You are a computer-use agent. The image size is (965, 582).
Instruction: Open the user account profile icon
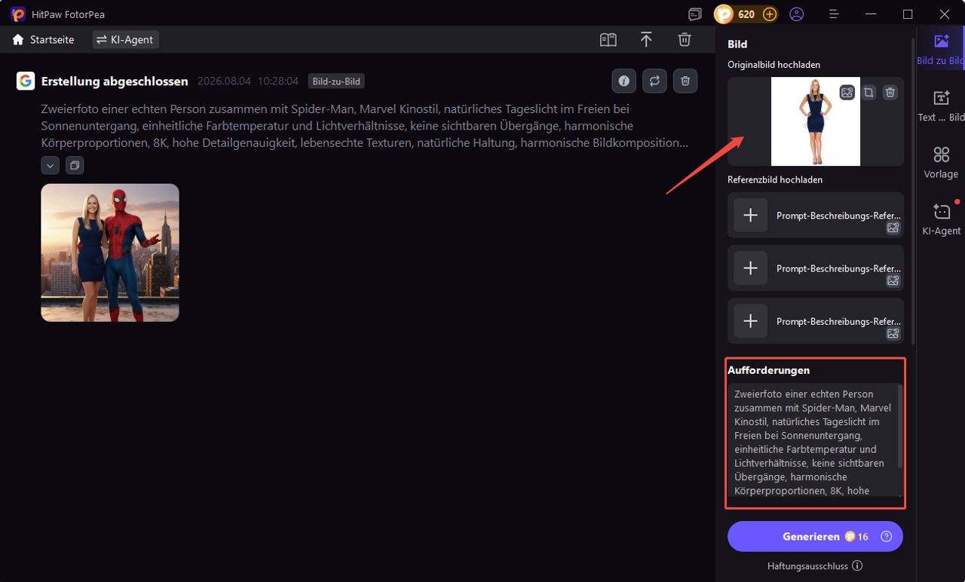tap(797, 14)
